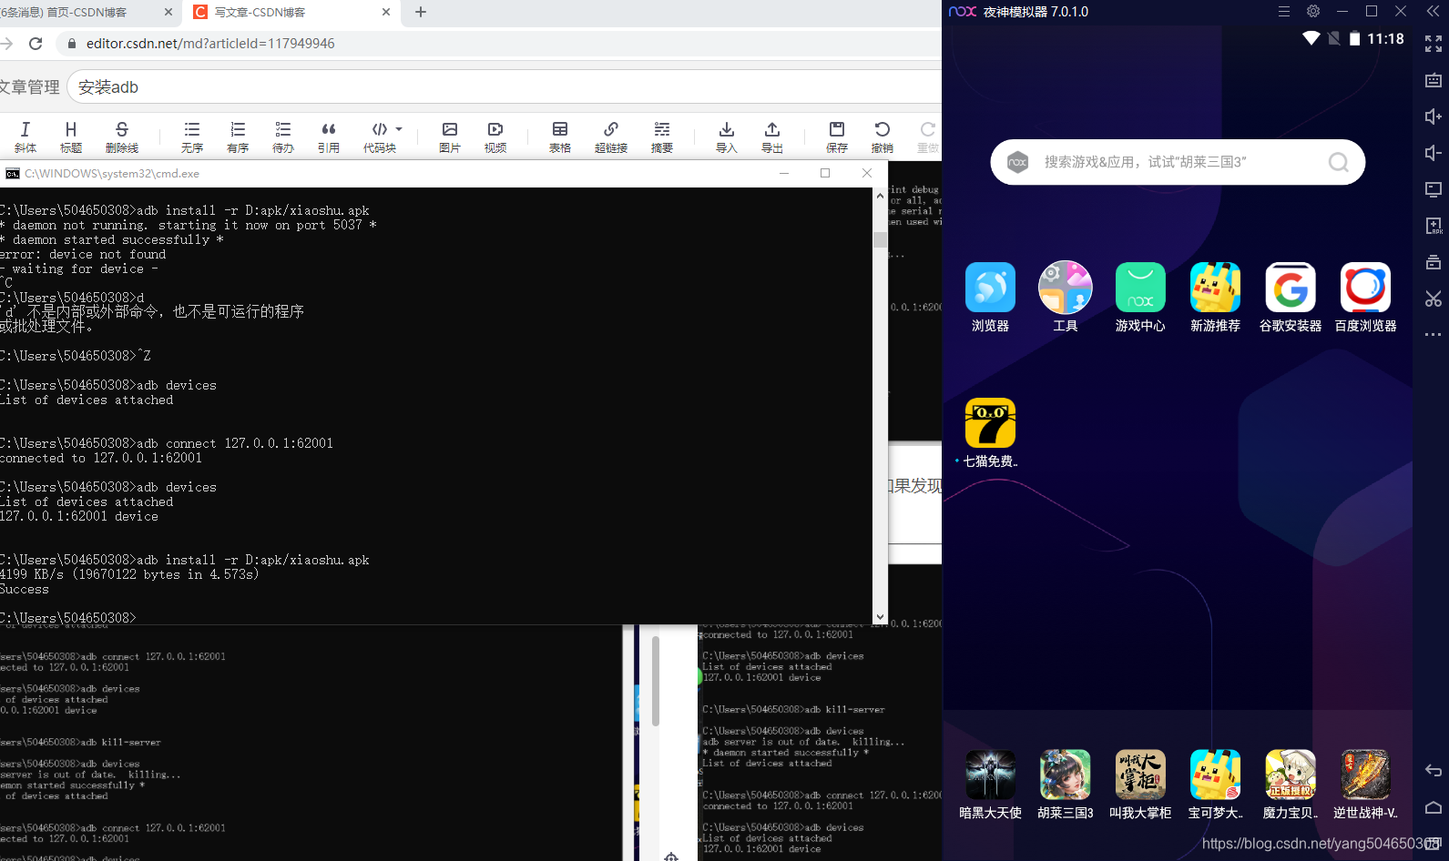Launch 宝可梦大 game

click(x=1215, y=785)
